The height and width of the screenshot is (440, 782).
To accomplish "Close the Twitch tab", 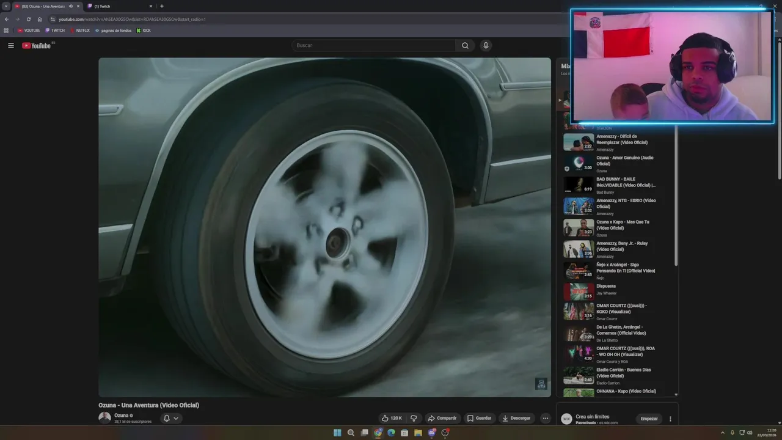I will (x=151, y=6).
